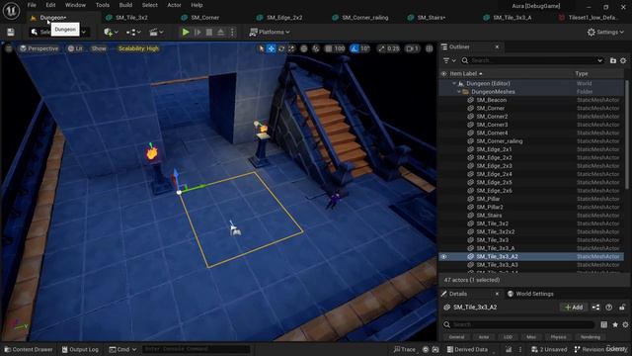The height and width of the screenshot is (356, 632).
Task: Select the rotate gizmo tool icon
Action: click(x=281, y=48)
